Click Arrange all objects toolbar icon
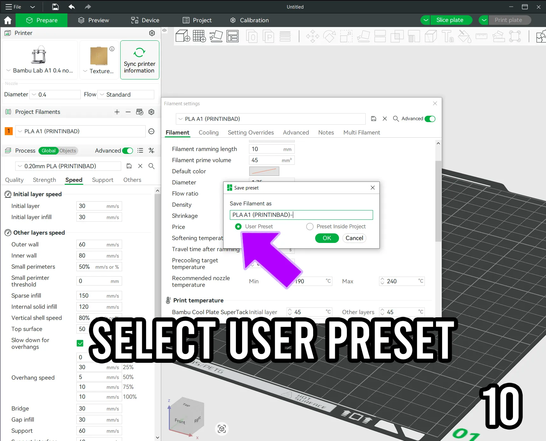The image size is (546, 441). [x=232, y=36]
